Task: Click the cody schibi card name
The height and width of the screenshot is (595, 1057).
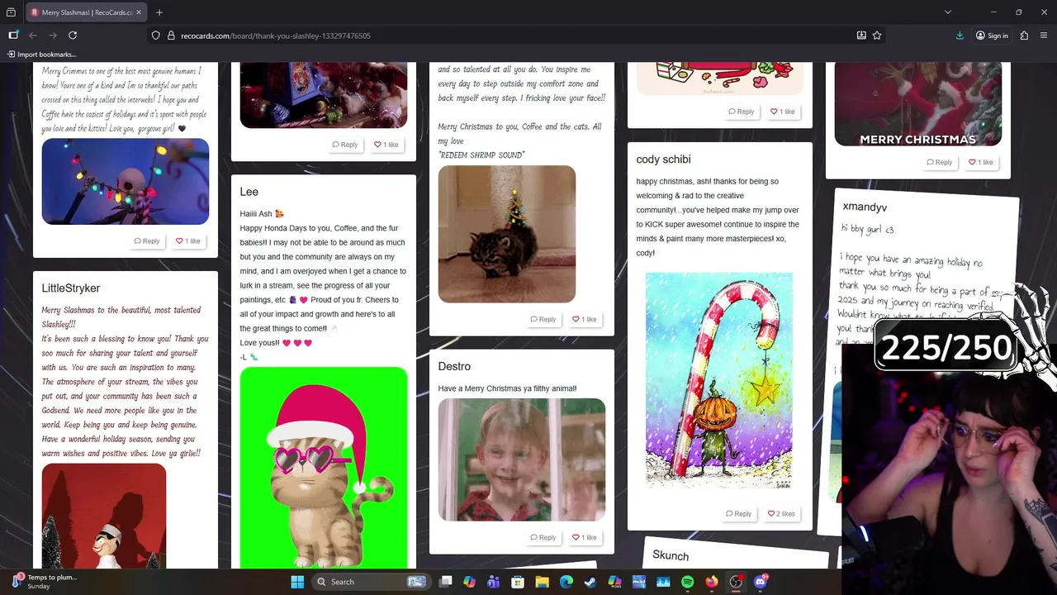Action: [663, 159]
